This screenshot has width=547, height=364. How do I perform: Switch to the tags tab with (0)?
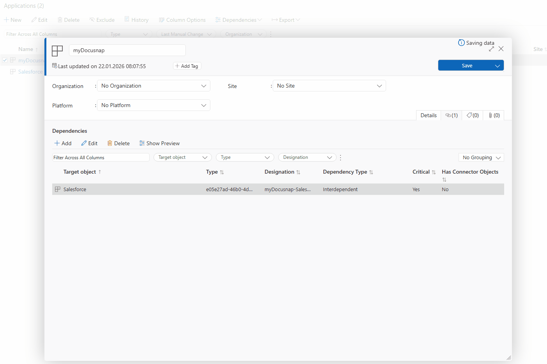pyautogui.click(x=472, y=115)
